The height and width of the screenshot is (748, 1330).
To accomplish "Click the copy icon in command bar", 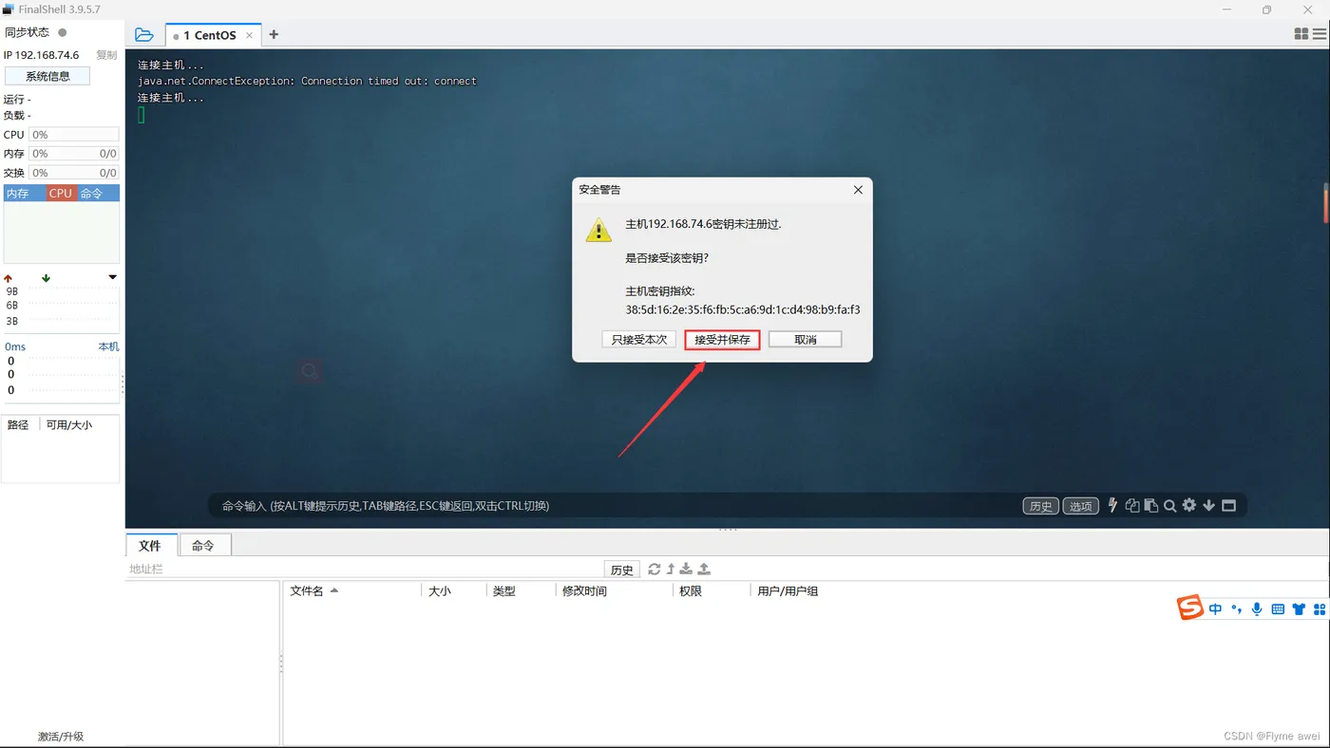I will point(1131,505).
